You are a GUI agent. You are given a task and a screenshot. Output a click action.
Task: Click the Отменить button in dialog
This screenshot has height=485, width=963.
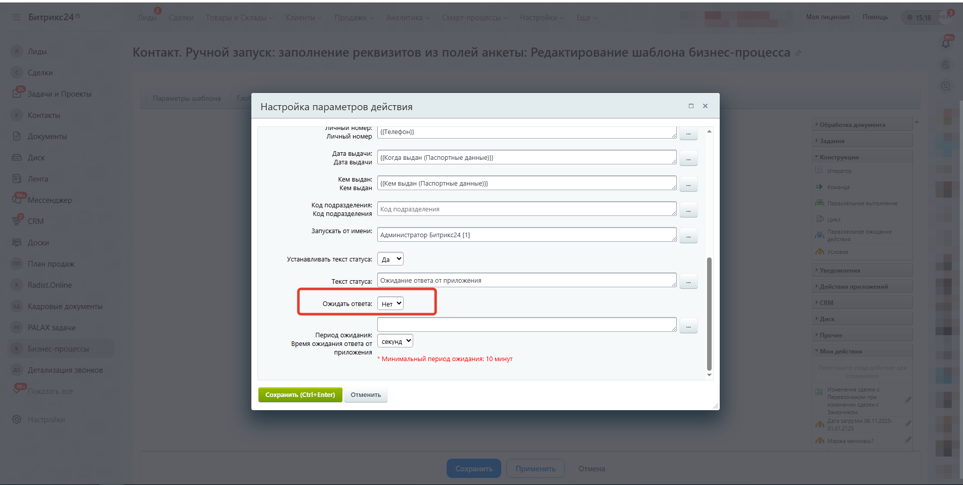pos(366,395)
